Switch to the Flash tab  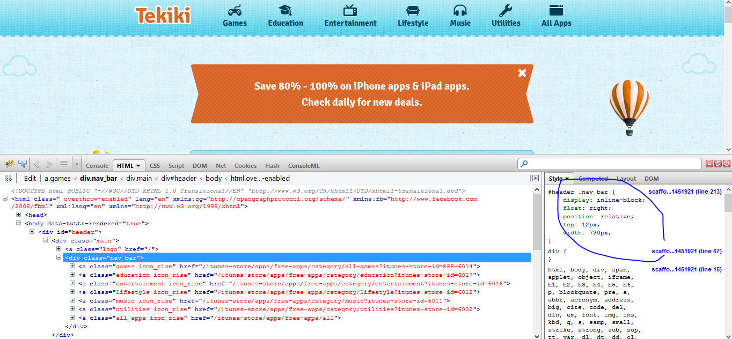tap(272, 166)
